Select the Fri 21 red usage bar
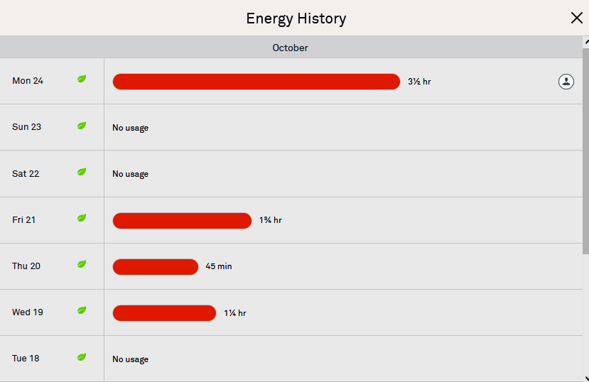Viewport: 589px width, 382px height. coord(182,221)
